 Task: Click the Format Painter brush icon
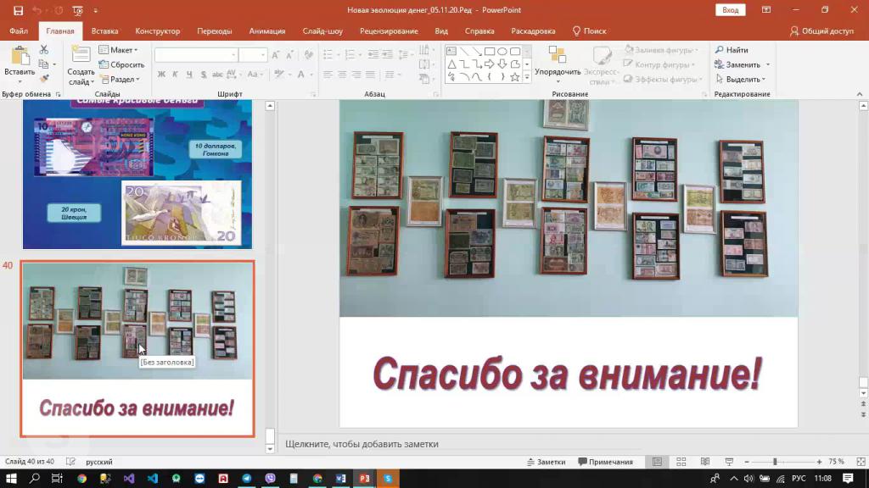click(x=44, y=79)
